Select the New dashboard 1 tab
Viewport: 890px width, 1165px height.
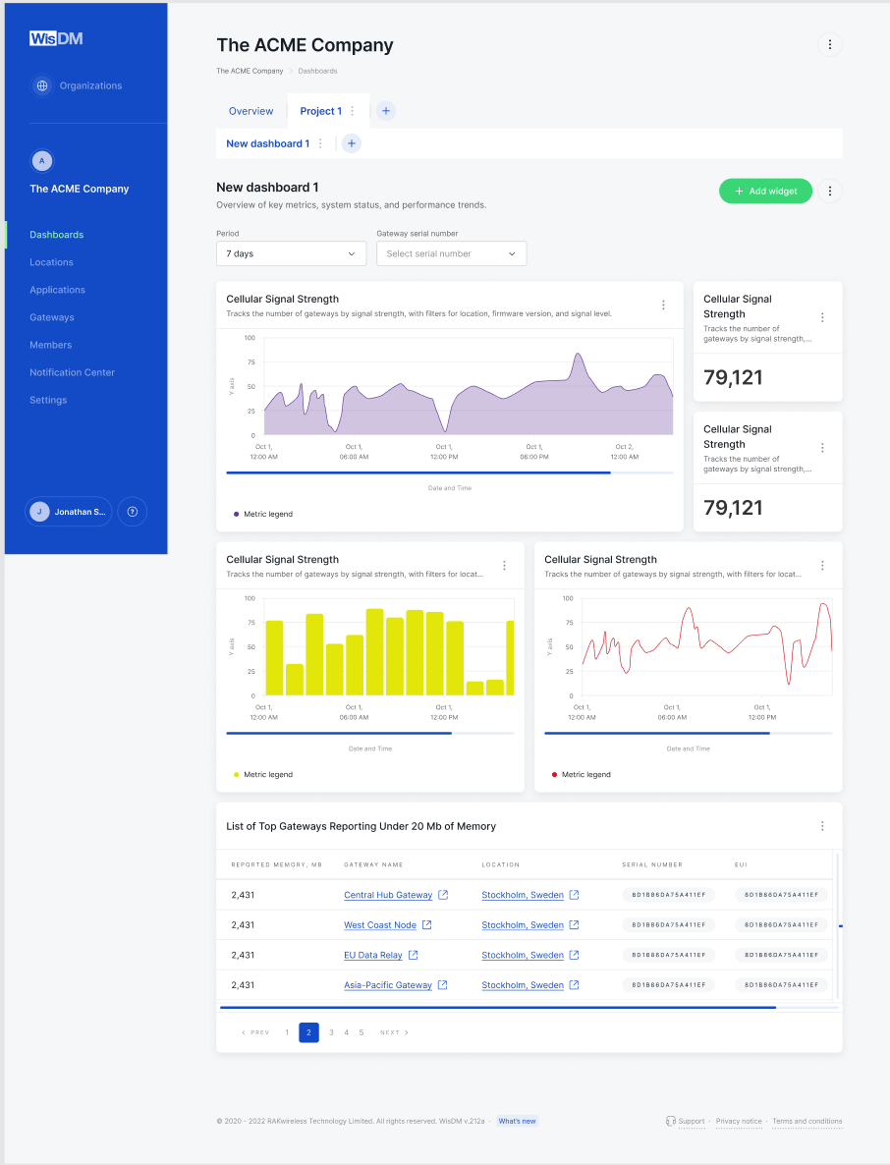[267, 143]
